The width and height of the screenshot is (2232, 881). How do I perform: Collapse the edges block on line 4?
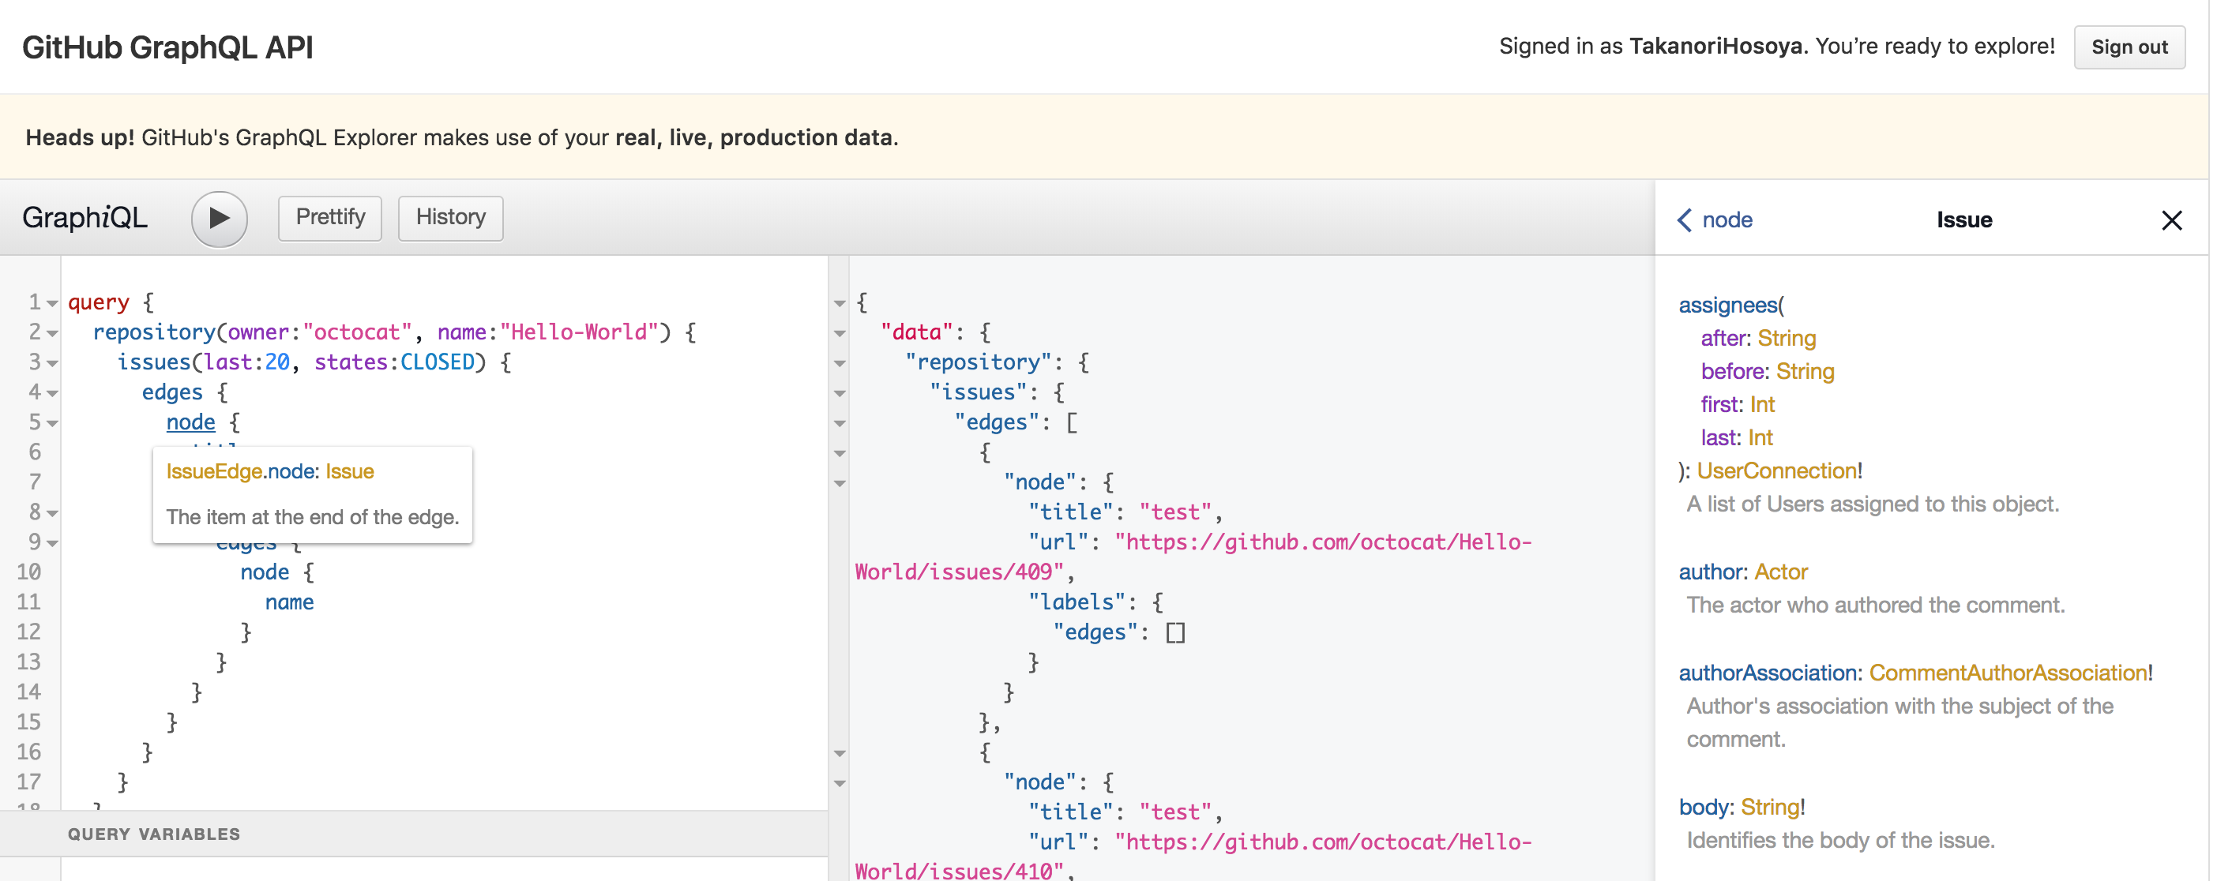(x=52, y=392)
